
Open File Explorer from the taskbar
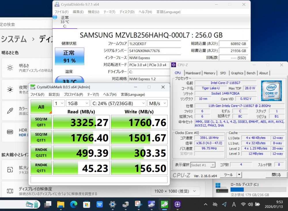[x=61, y=204]
